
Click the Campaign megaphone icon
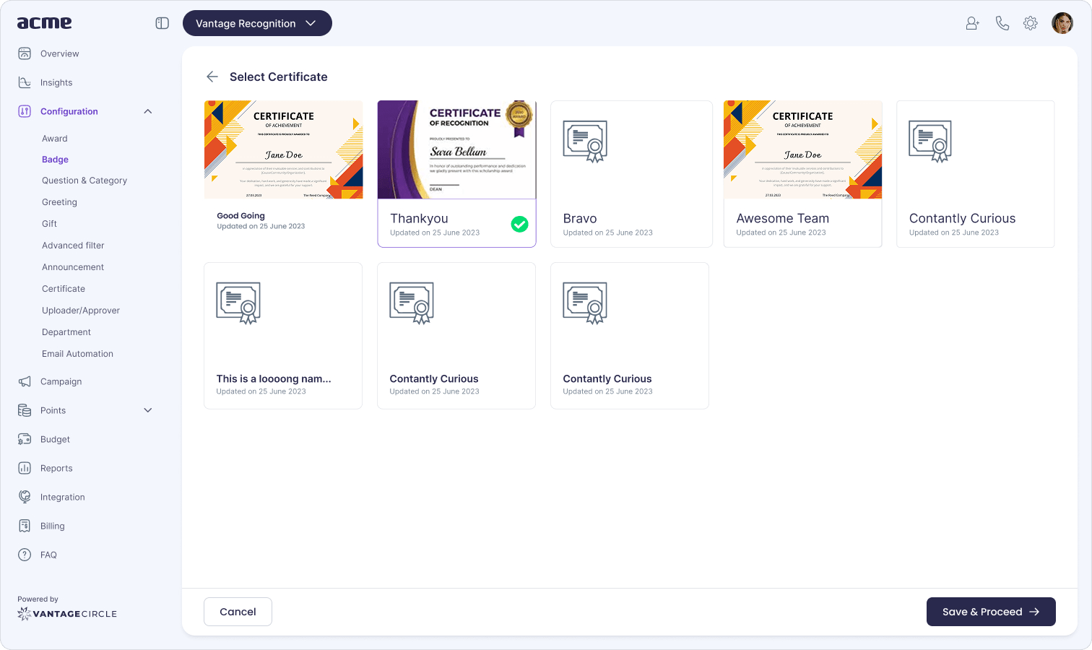coord(25,381)
